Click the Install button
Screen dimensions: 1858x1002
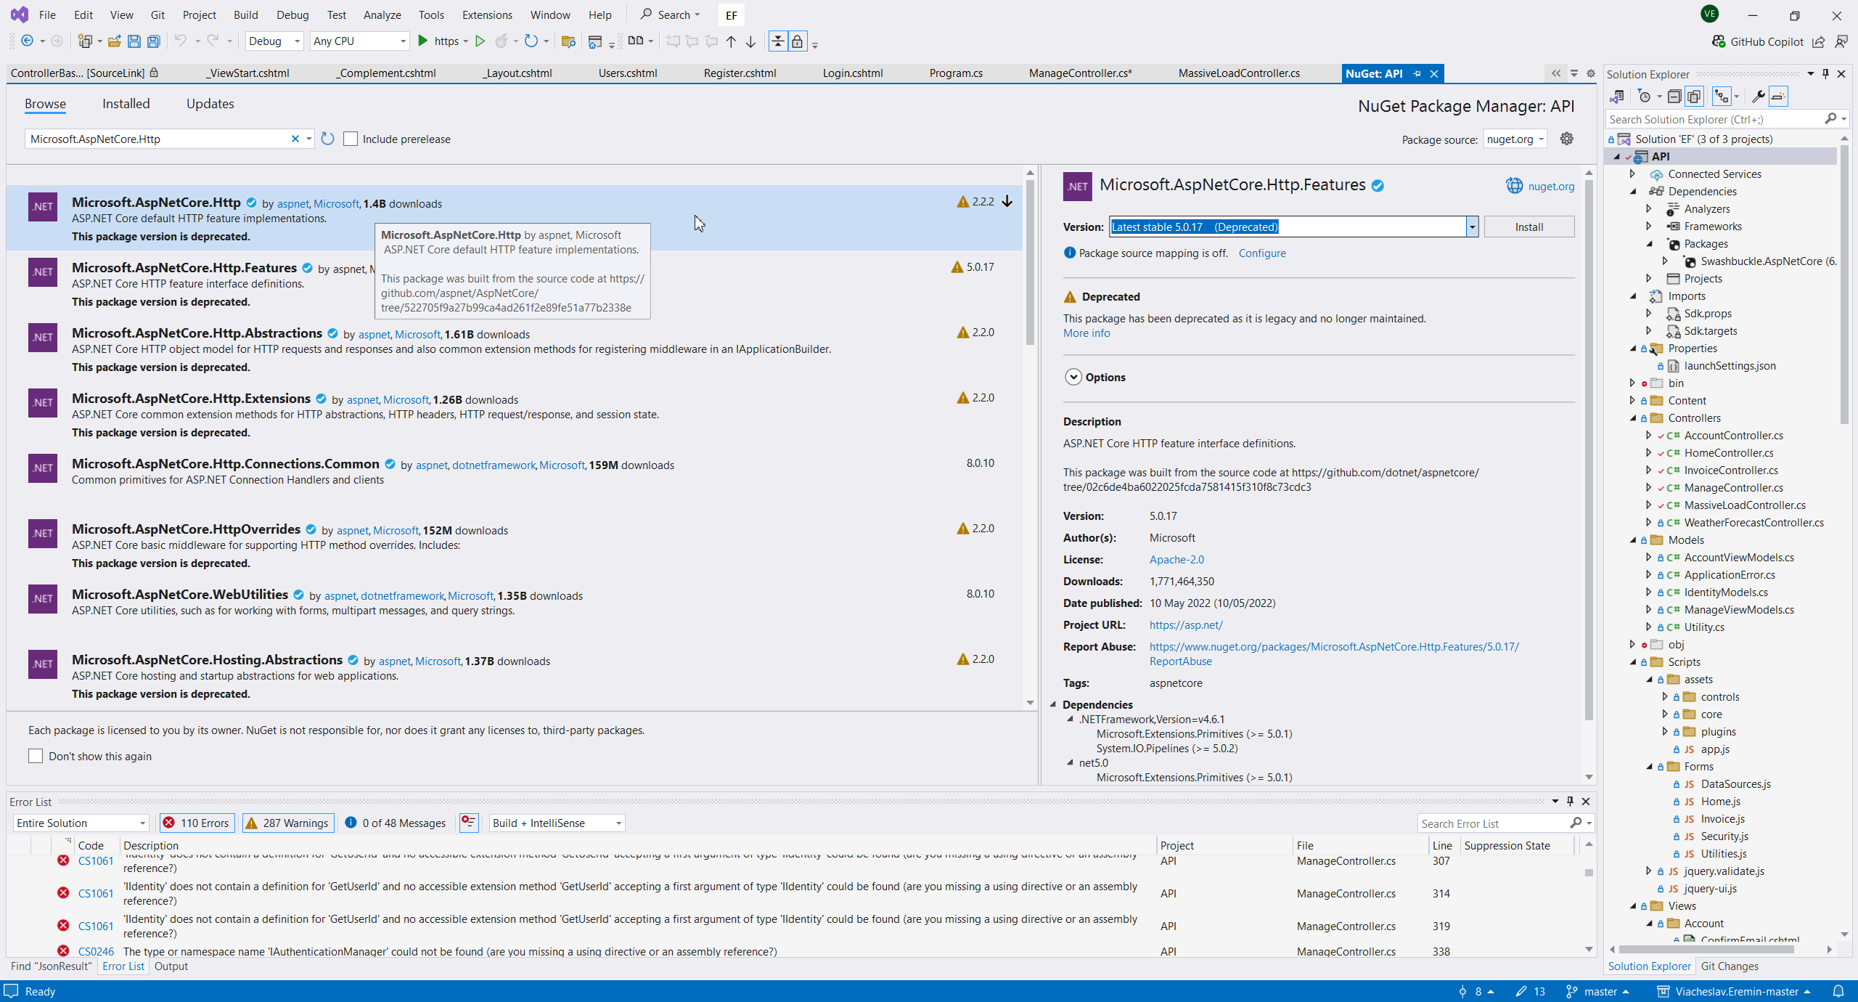[1528, 227]
